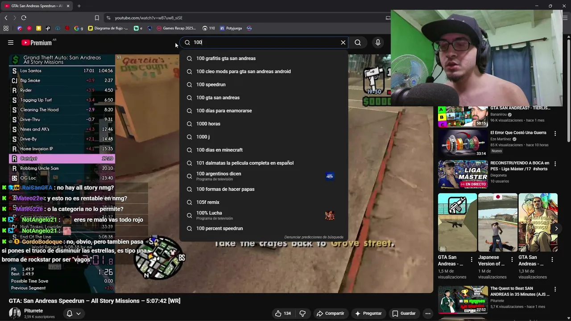Dislike the video with thumbs down
This screenshot has height=321, width=571.
tap(302, 313)
